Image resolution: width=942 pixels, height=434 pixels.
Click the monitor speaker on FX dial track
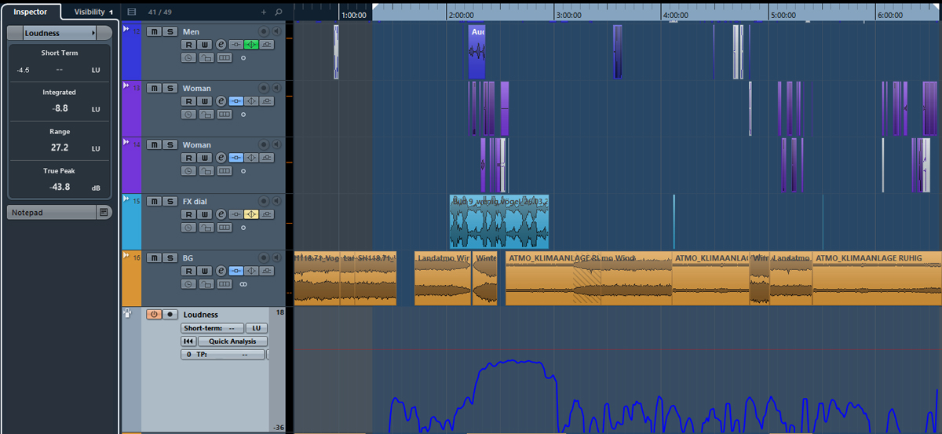276,201
